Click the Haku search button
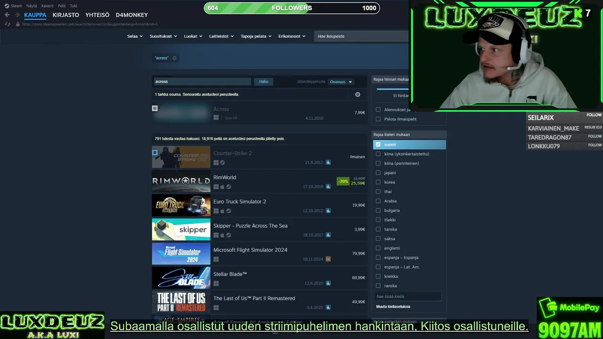Viewport: 603px width, 339px height. point(264,81)
